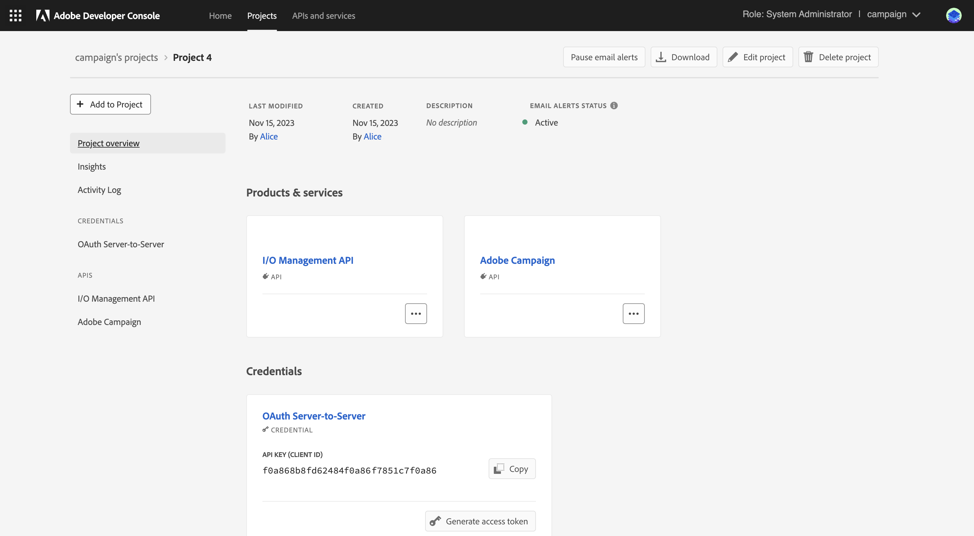Download the project using the Download button
974x536 pixels.
pos(684,57)
